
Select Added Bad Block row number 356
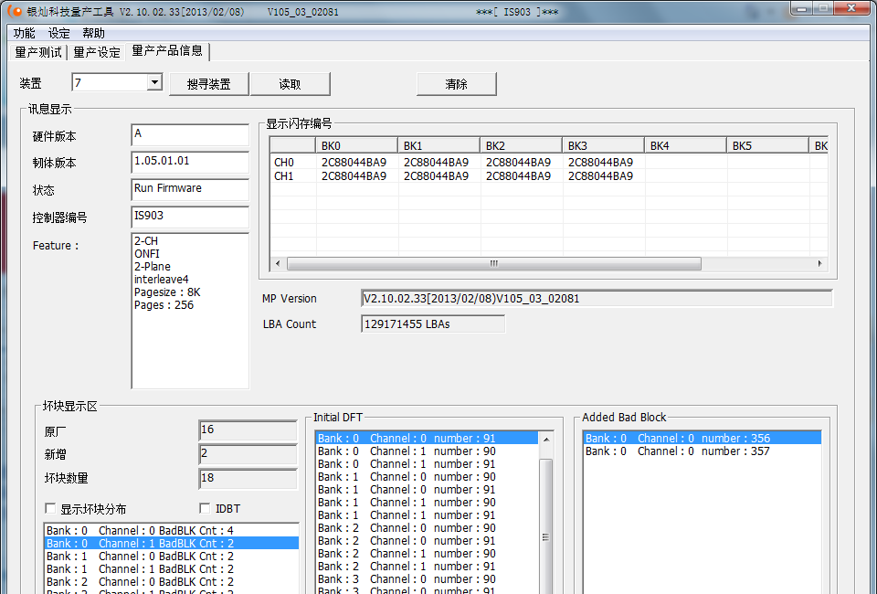pos(702,438)
